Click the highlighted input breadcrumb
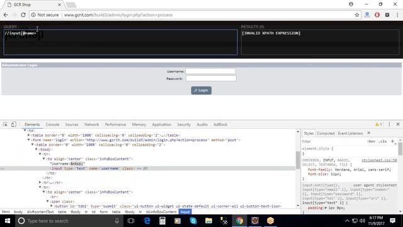The width and height of the screenshot is (403, 227). coord(185,212)
